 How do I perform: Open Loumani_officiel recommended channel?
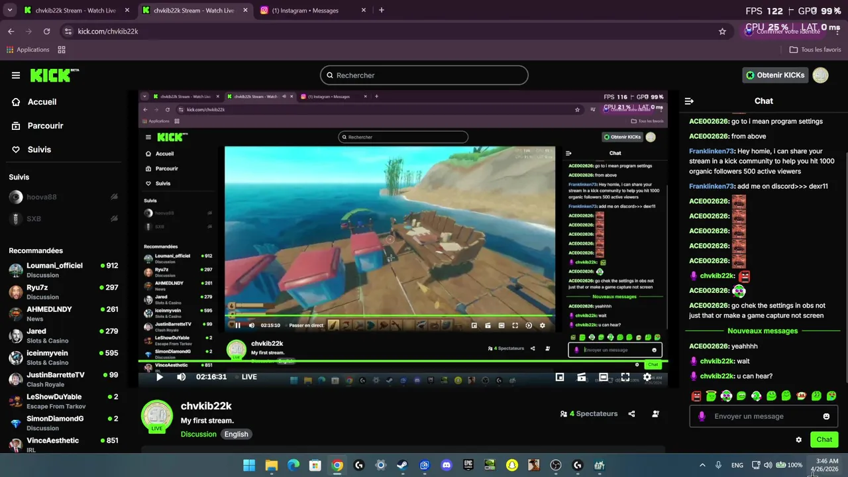pyautogui.click(x=63, y=270)
